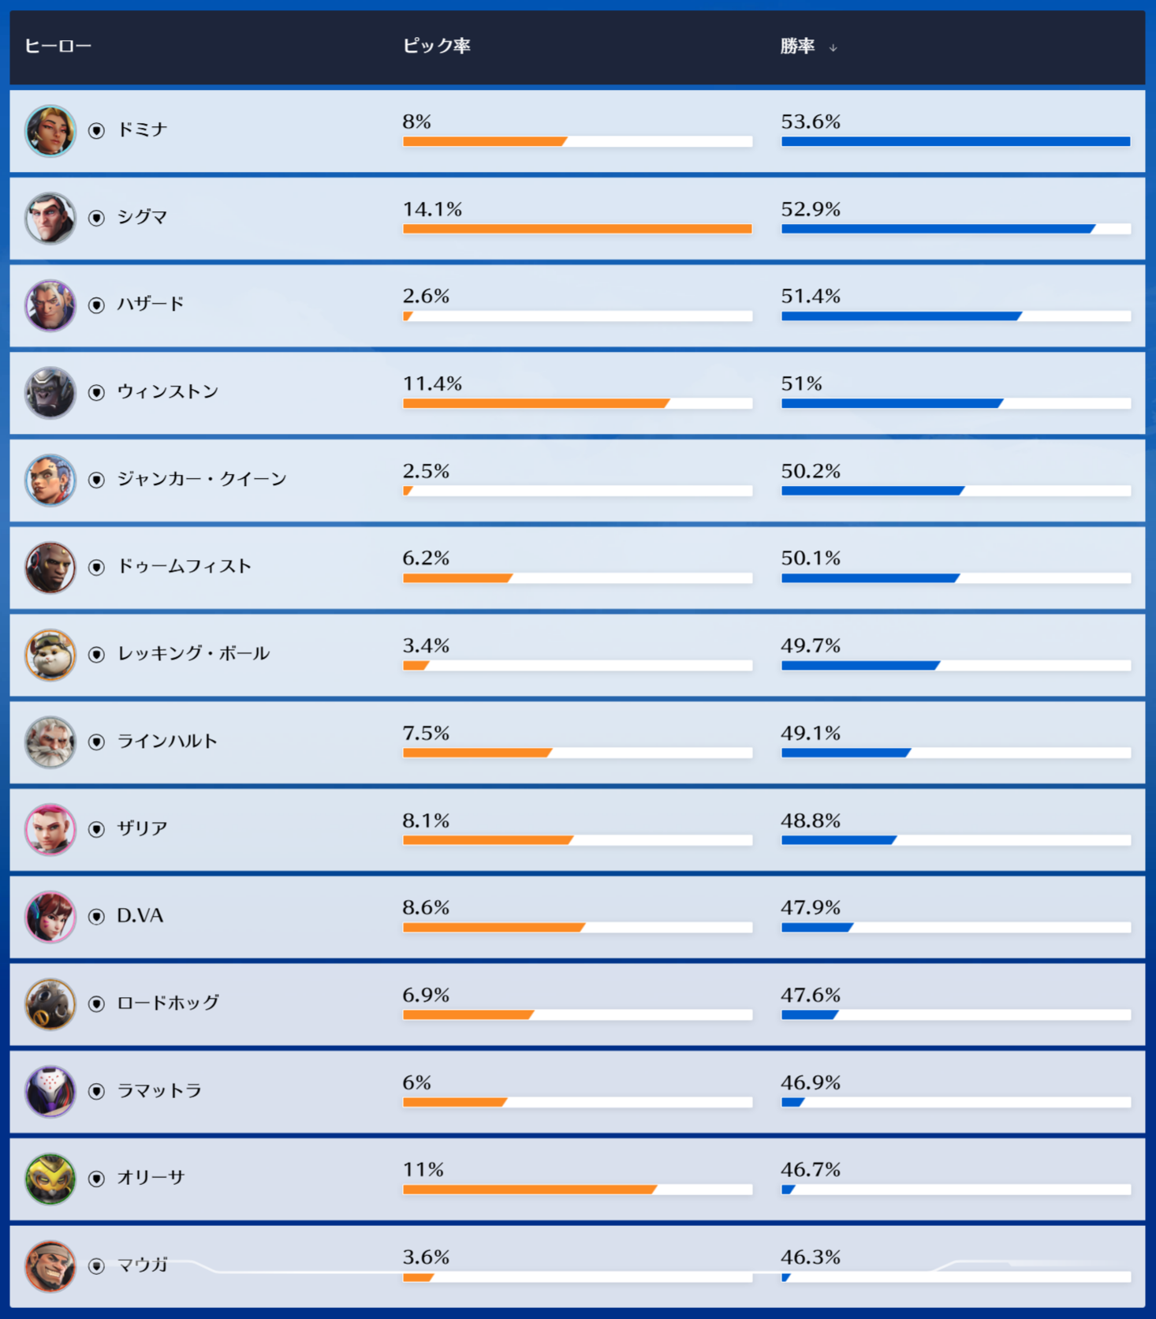Select Hazard's portrait avatar

[50, 305]
